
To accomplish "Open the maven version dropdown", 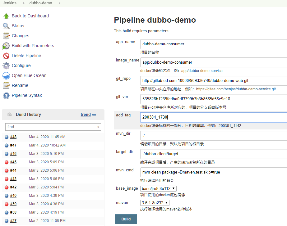I will point(155,203).
